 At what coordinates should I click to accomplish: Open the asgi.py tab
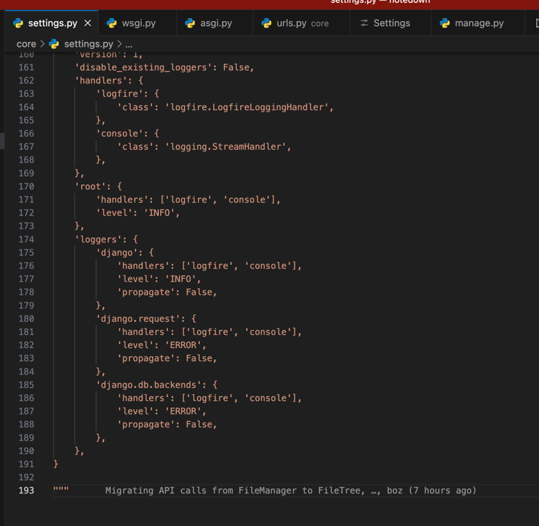coord(215,23)
